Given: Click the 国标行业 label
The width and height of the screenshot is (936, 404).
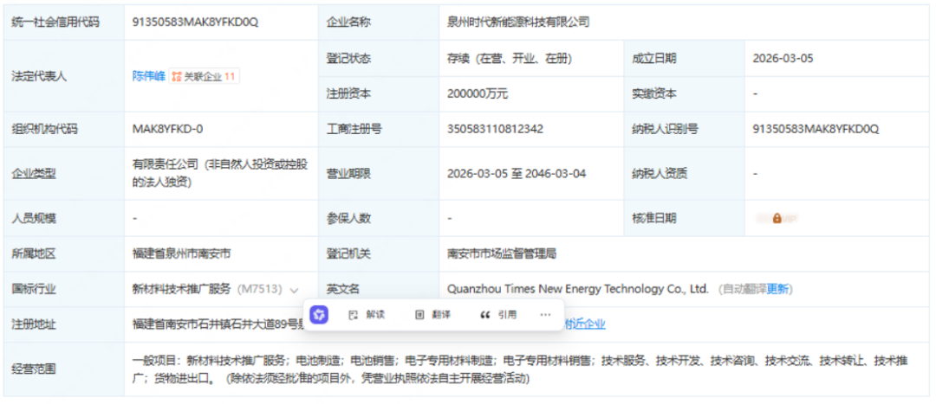Looking at the screenshot, I should coord(34,289).
